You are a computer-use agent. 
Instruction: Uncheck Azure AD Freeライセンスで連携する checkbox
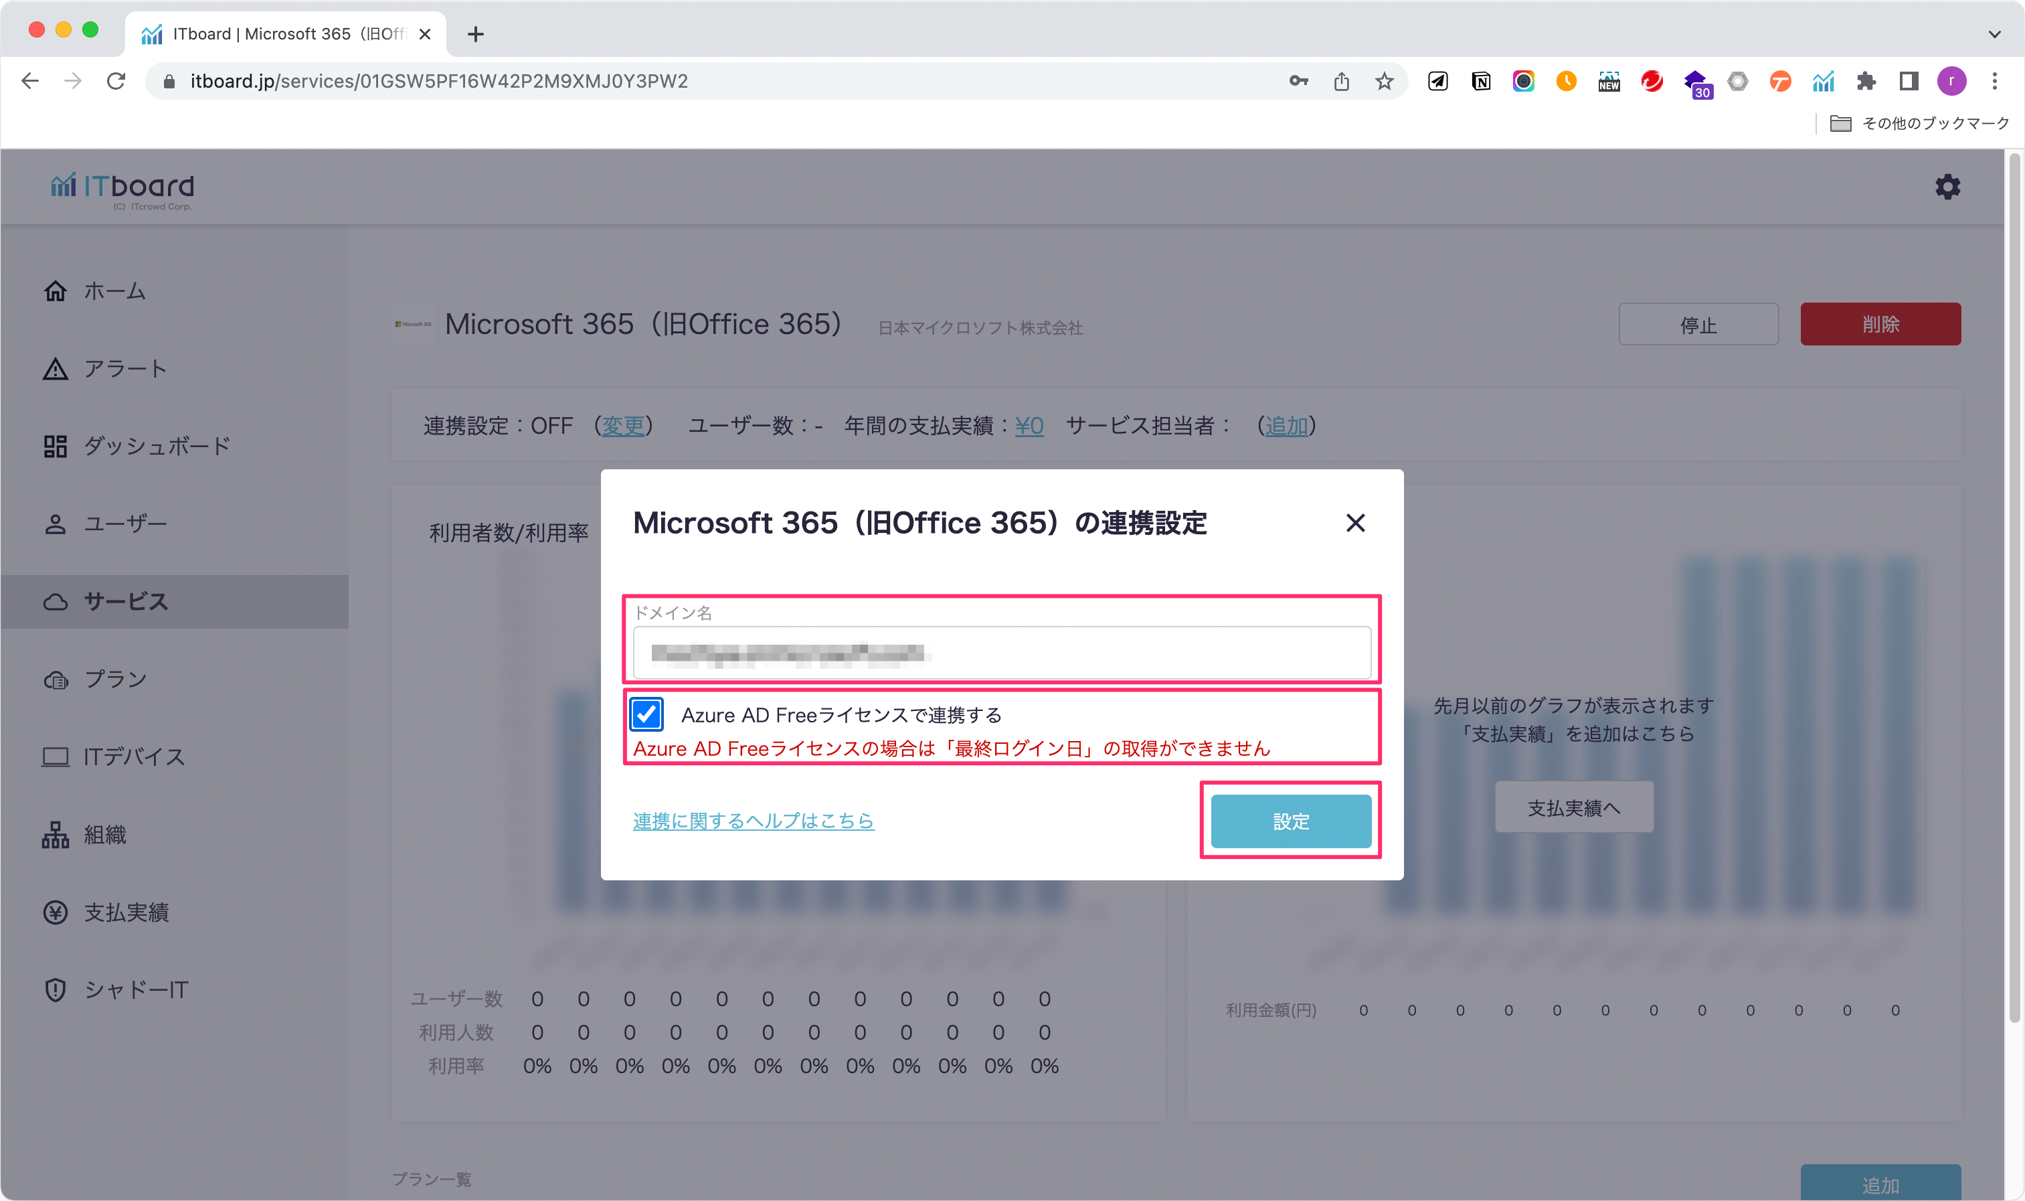pyautogui.click(x=646, y=714)
